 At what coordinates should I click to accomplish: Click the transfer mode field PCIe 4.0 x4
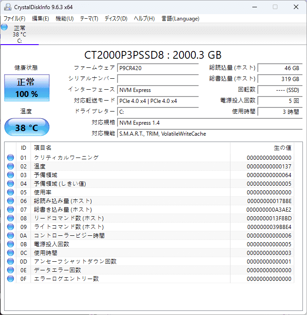[158, 101]
